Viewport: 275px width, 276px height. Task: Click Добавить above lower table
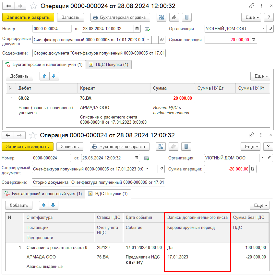pos(18,205)
